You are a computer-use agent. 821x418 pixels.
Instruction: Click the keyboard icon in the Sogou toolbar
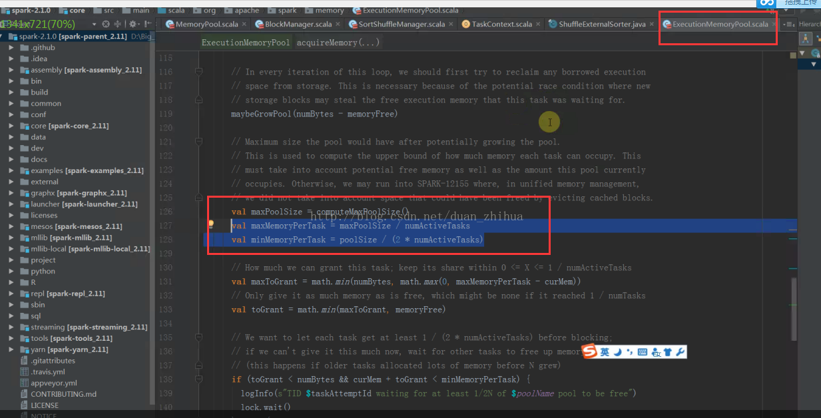click(643, 352)
